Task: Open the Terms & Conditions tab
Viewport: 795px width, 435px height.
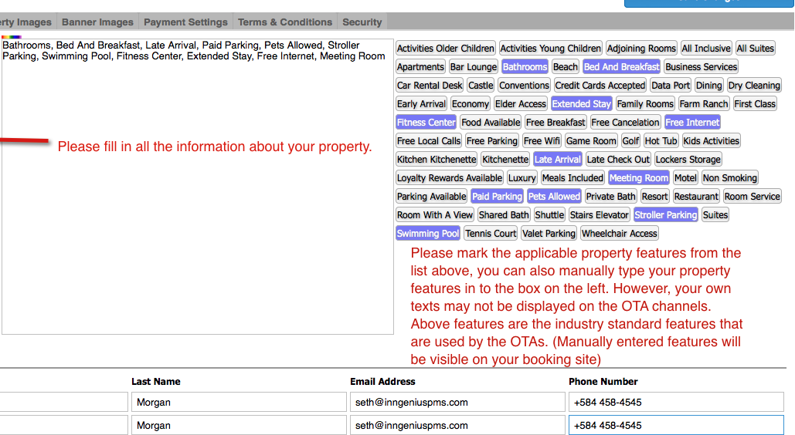Action: point(285,22)
